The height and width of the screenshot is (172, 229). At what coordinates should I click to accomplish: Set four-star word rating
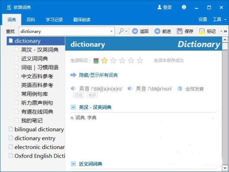[131, 60]
